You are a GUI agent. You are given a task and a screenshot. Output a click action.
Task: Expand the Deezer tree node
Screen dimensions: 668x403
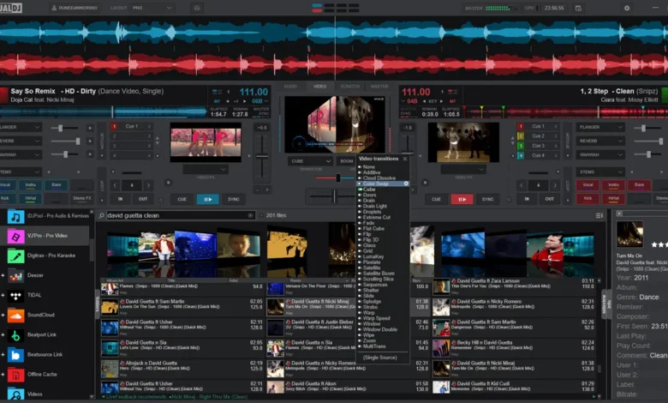coord(3,275)
